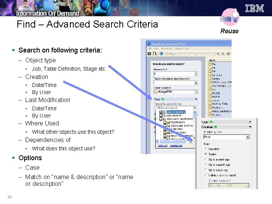This screenshot has height=204, width=272.
Task: Click the Repository Advanced Find title bar icon
Action: point(149,44)
